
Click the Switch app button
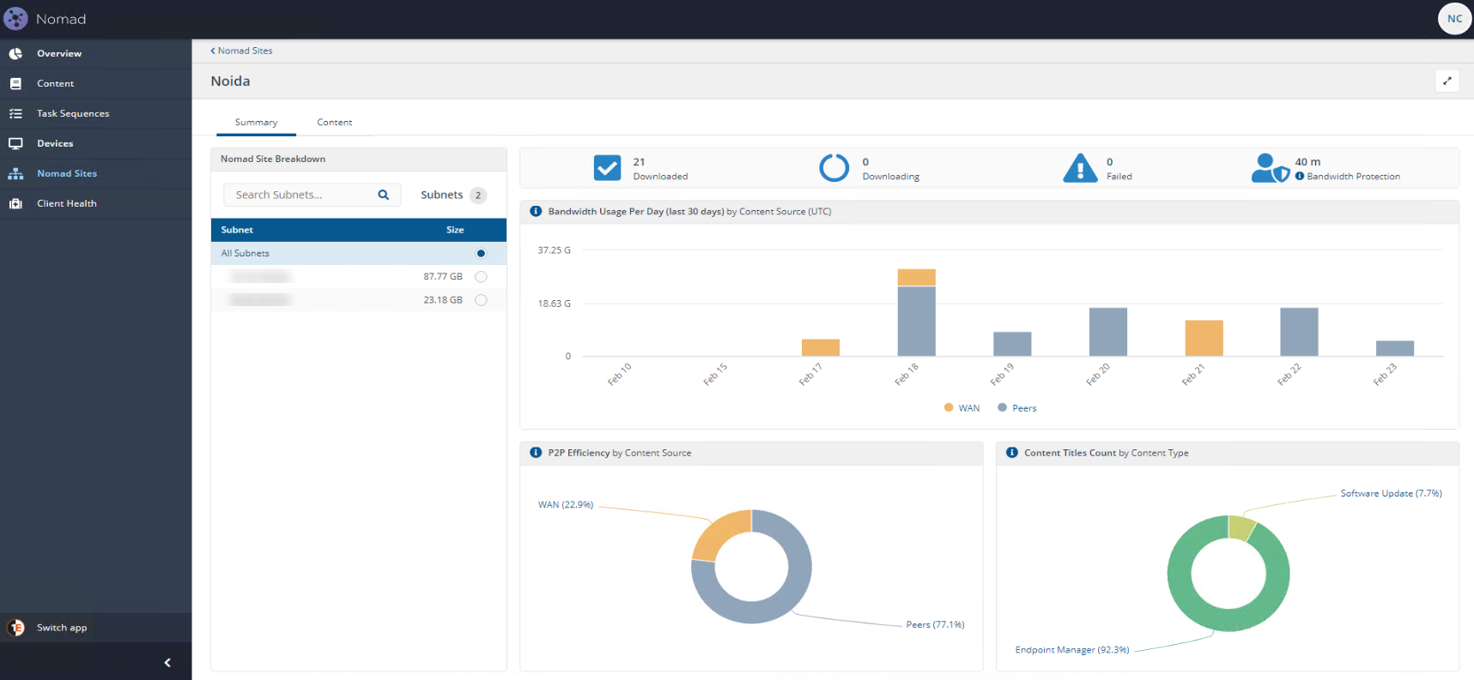click(x=95, y=628)
